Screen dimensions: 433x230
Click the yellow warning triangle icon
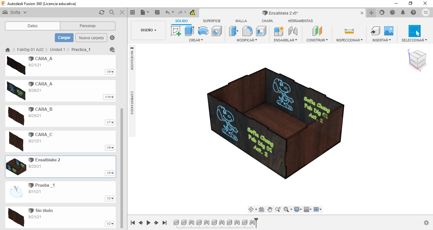[192, 13]
